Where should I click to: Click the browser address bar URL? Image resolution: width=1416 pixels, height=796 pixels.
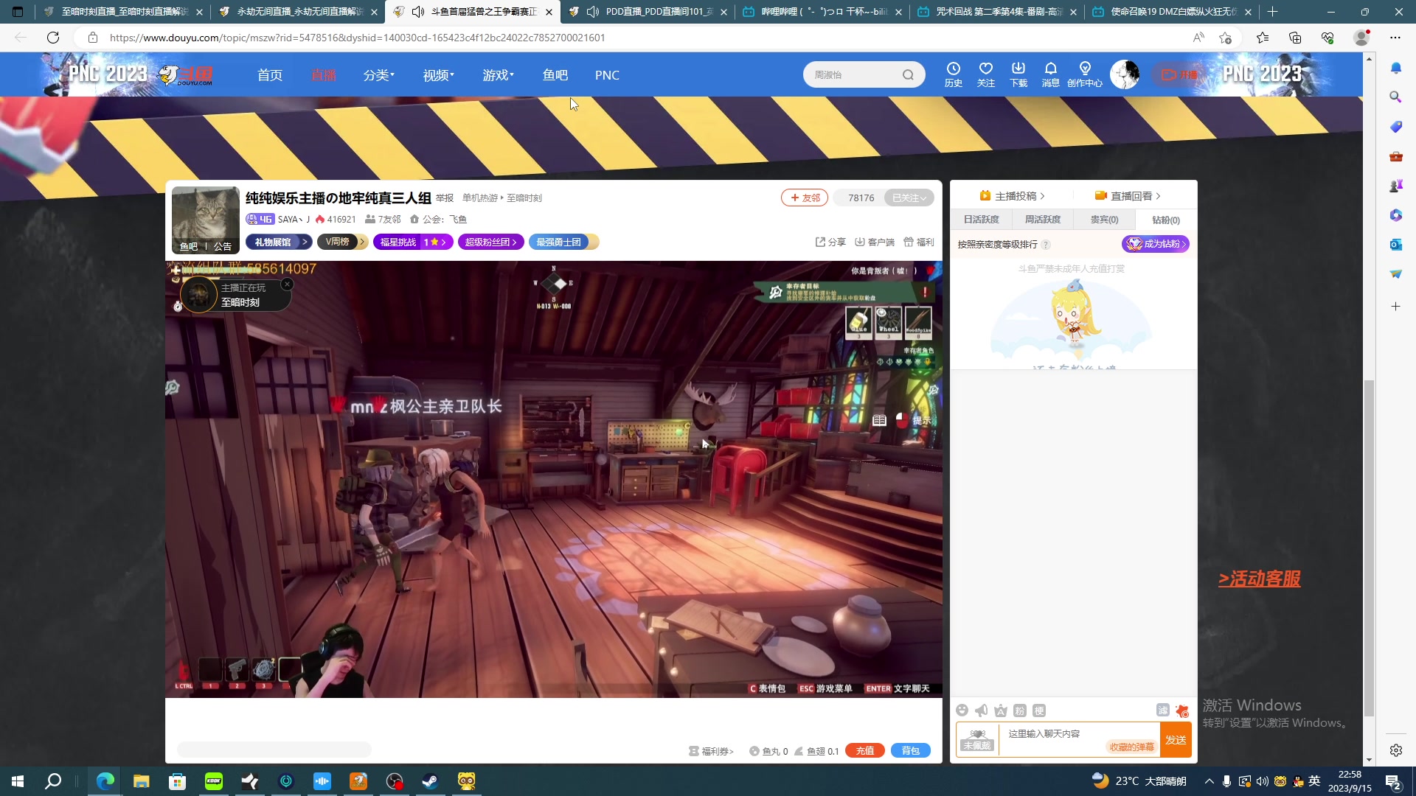coord(358,38)
